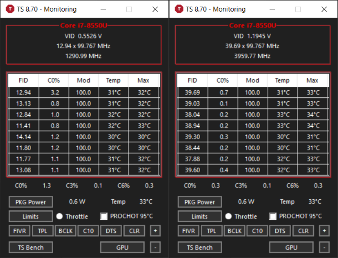
Task: Click the plus button in left window
Action: point(155,231)
